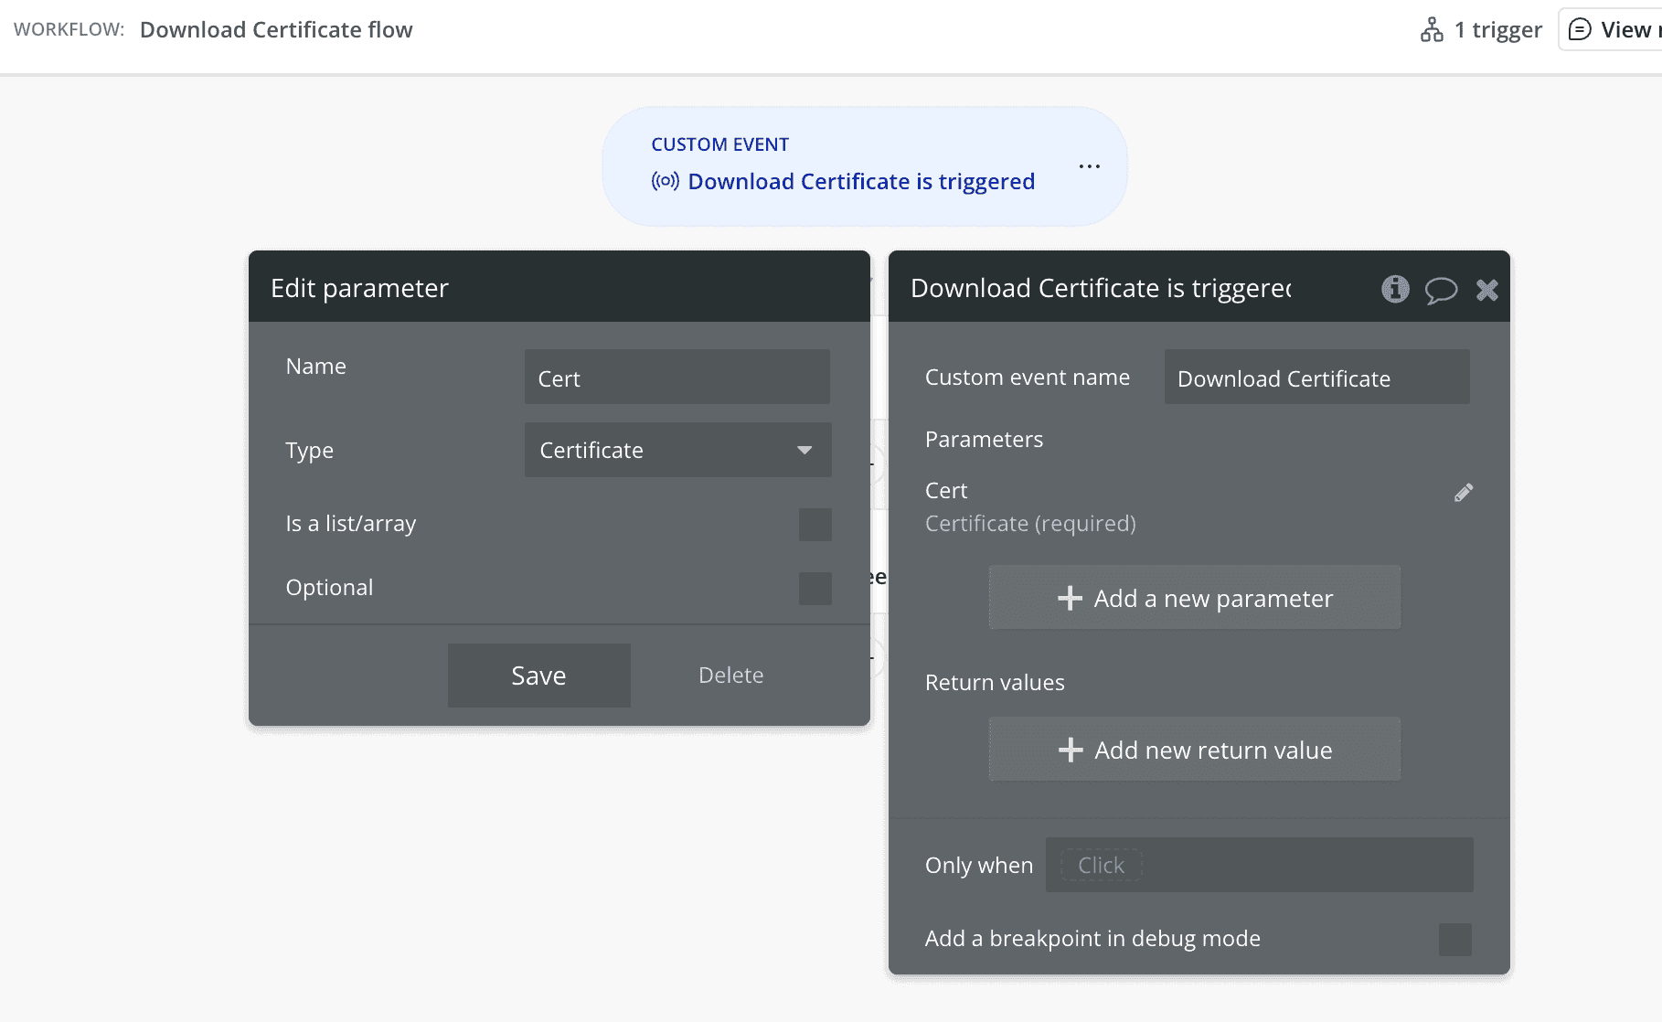Close the Download Certificate event panel
1662x1022 pixels.
1487,290
